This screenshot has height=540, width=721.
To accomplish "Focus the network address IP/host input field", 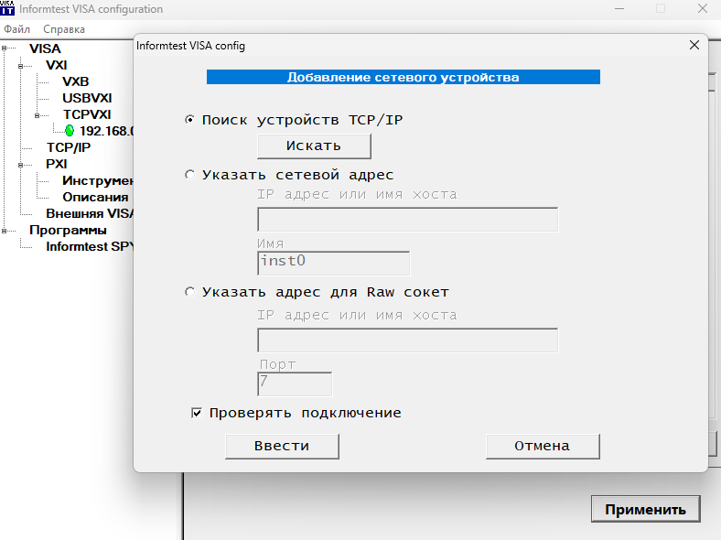I will coord(408,220).
